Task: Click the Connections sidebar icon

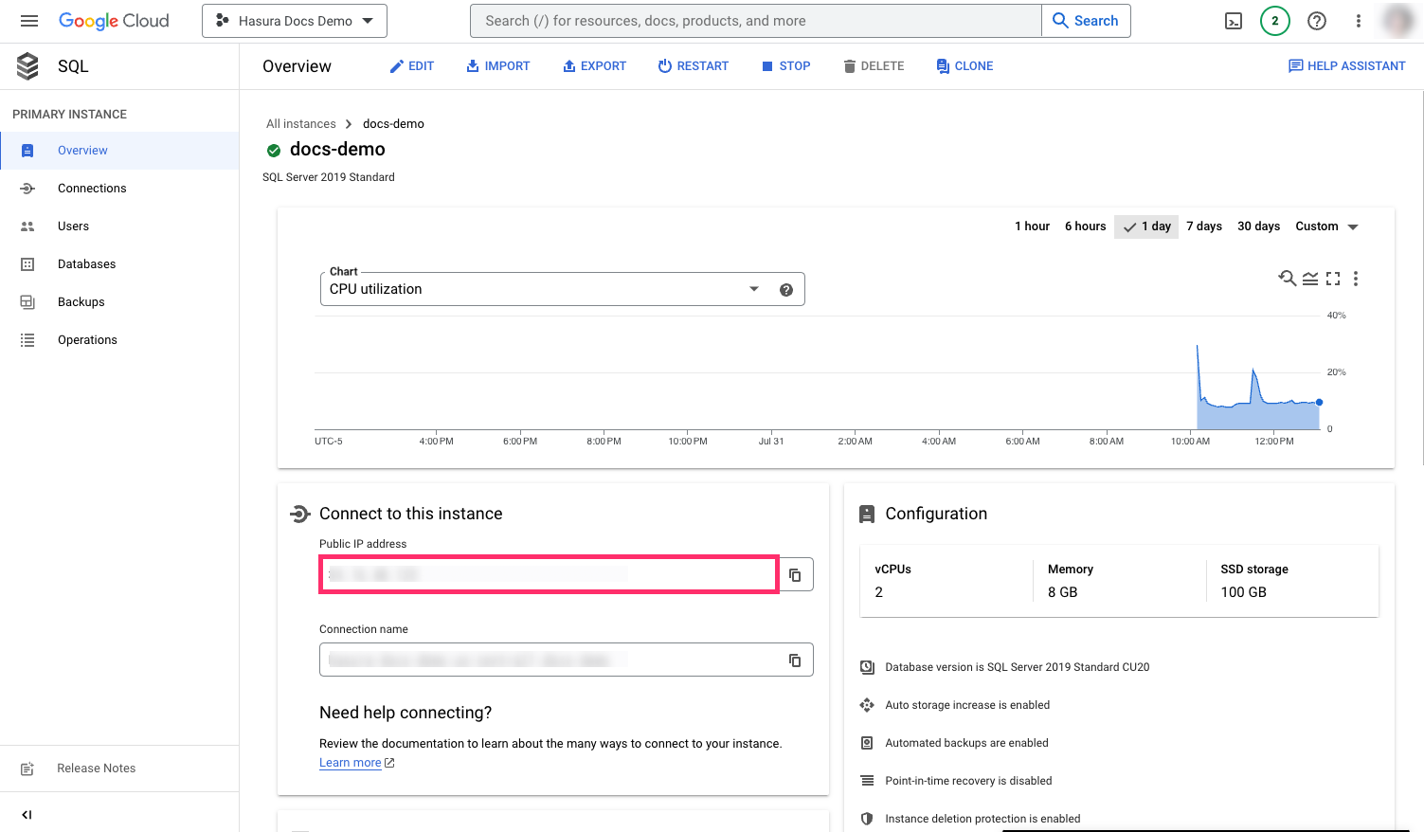Action: (x=27, y=189)
